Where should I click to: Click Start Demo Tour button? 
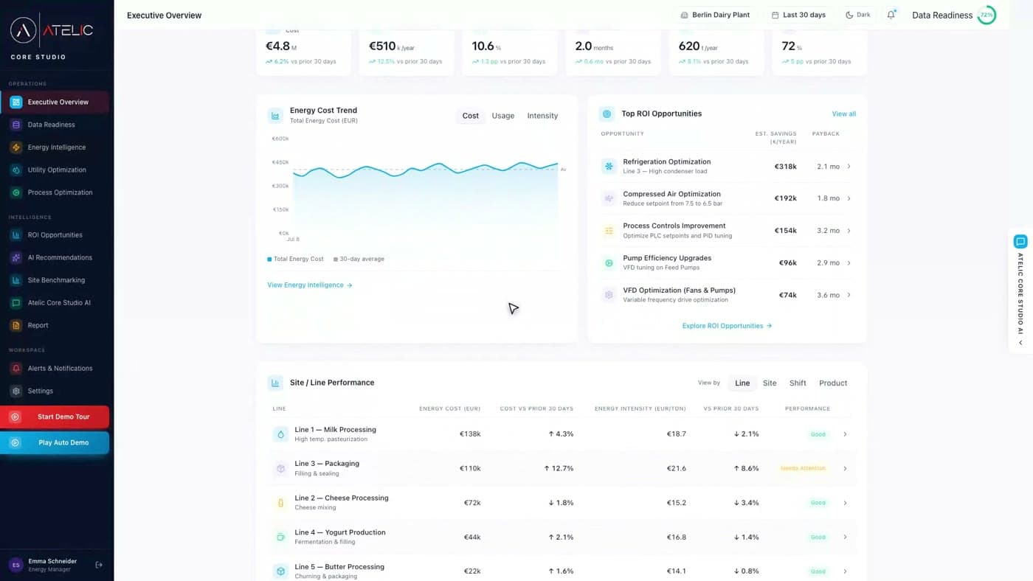coord(55,417)
